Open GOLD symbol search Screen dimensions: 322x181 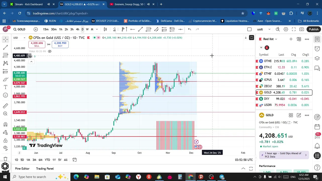point(19,29)
